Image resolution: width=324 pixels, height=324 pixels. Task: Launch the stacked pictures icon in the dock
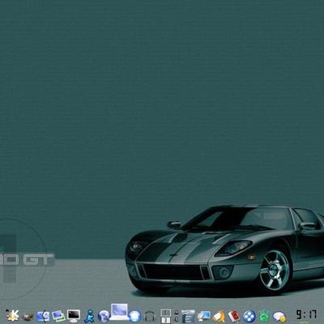[58, 316]
